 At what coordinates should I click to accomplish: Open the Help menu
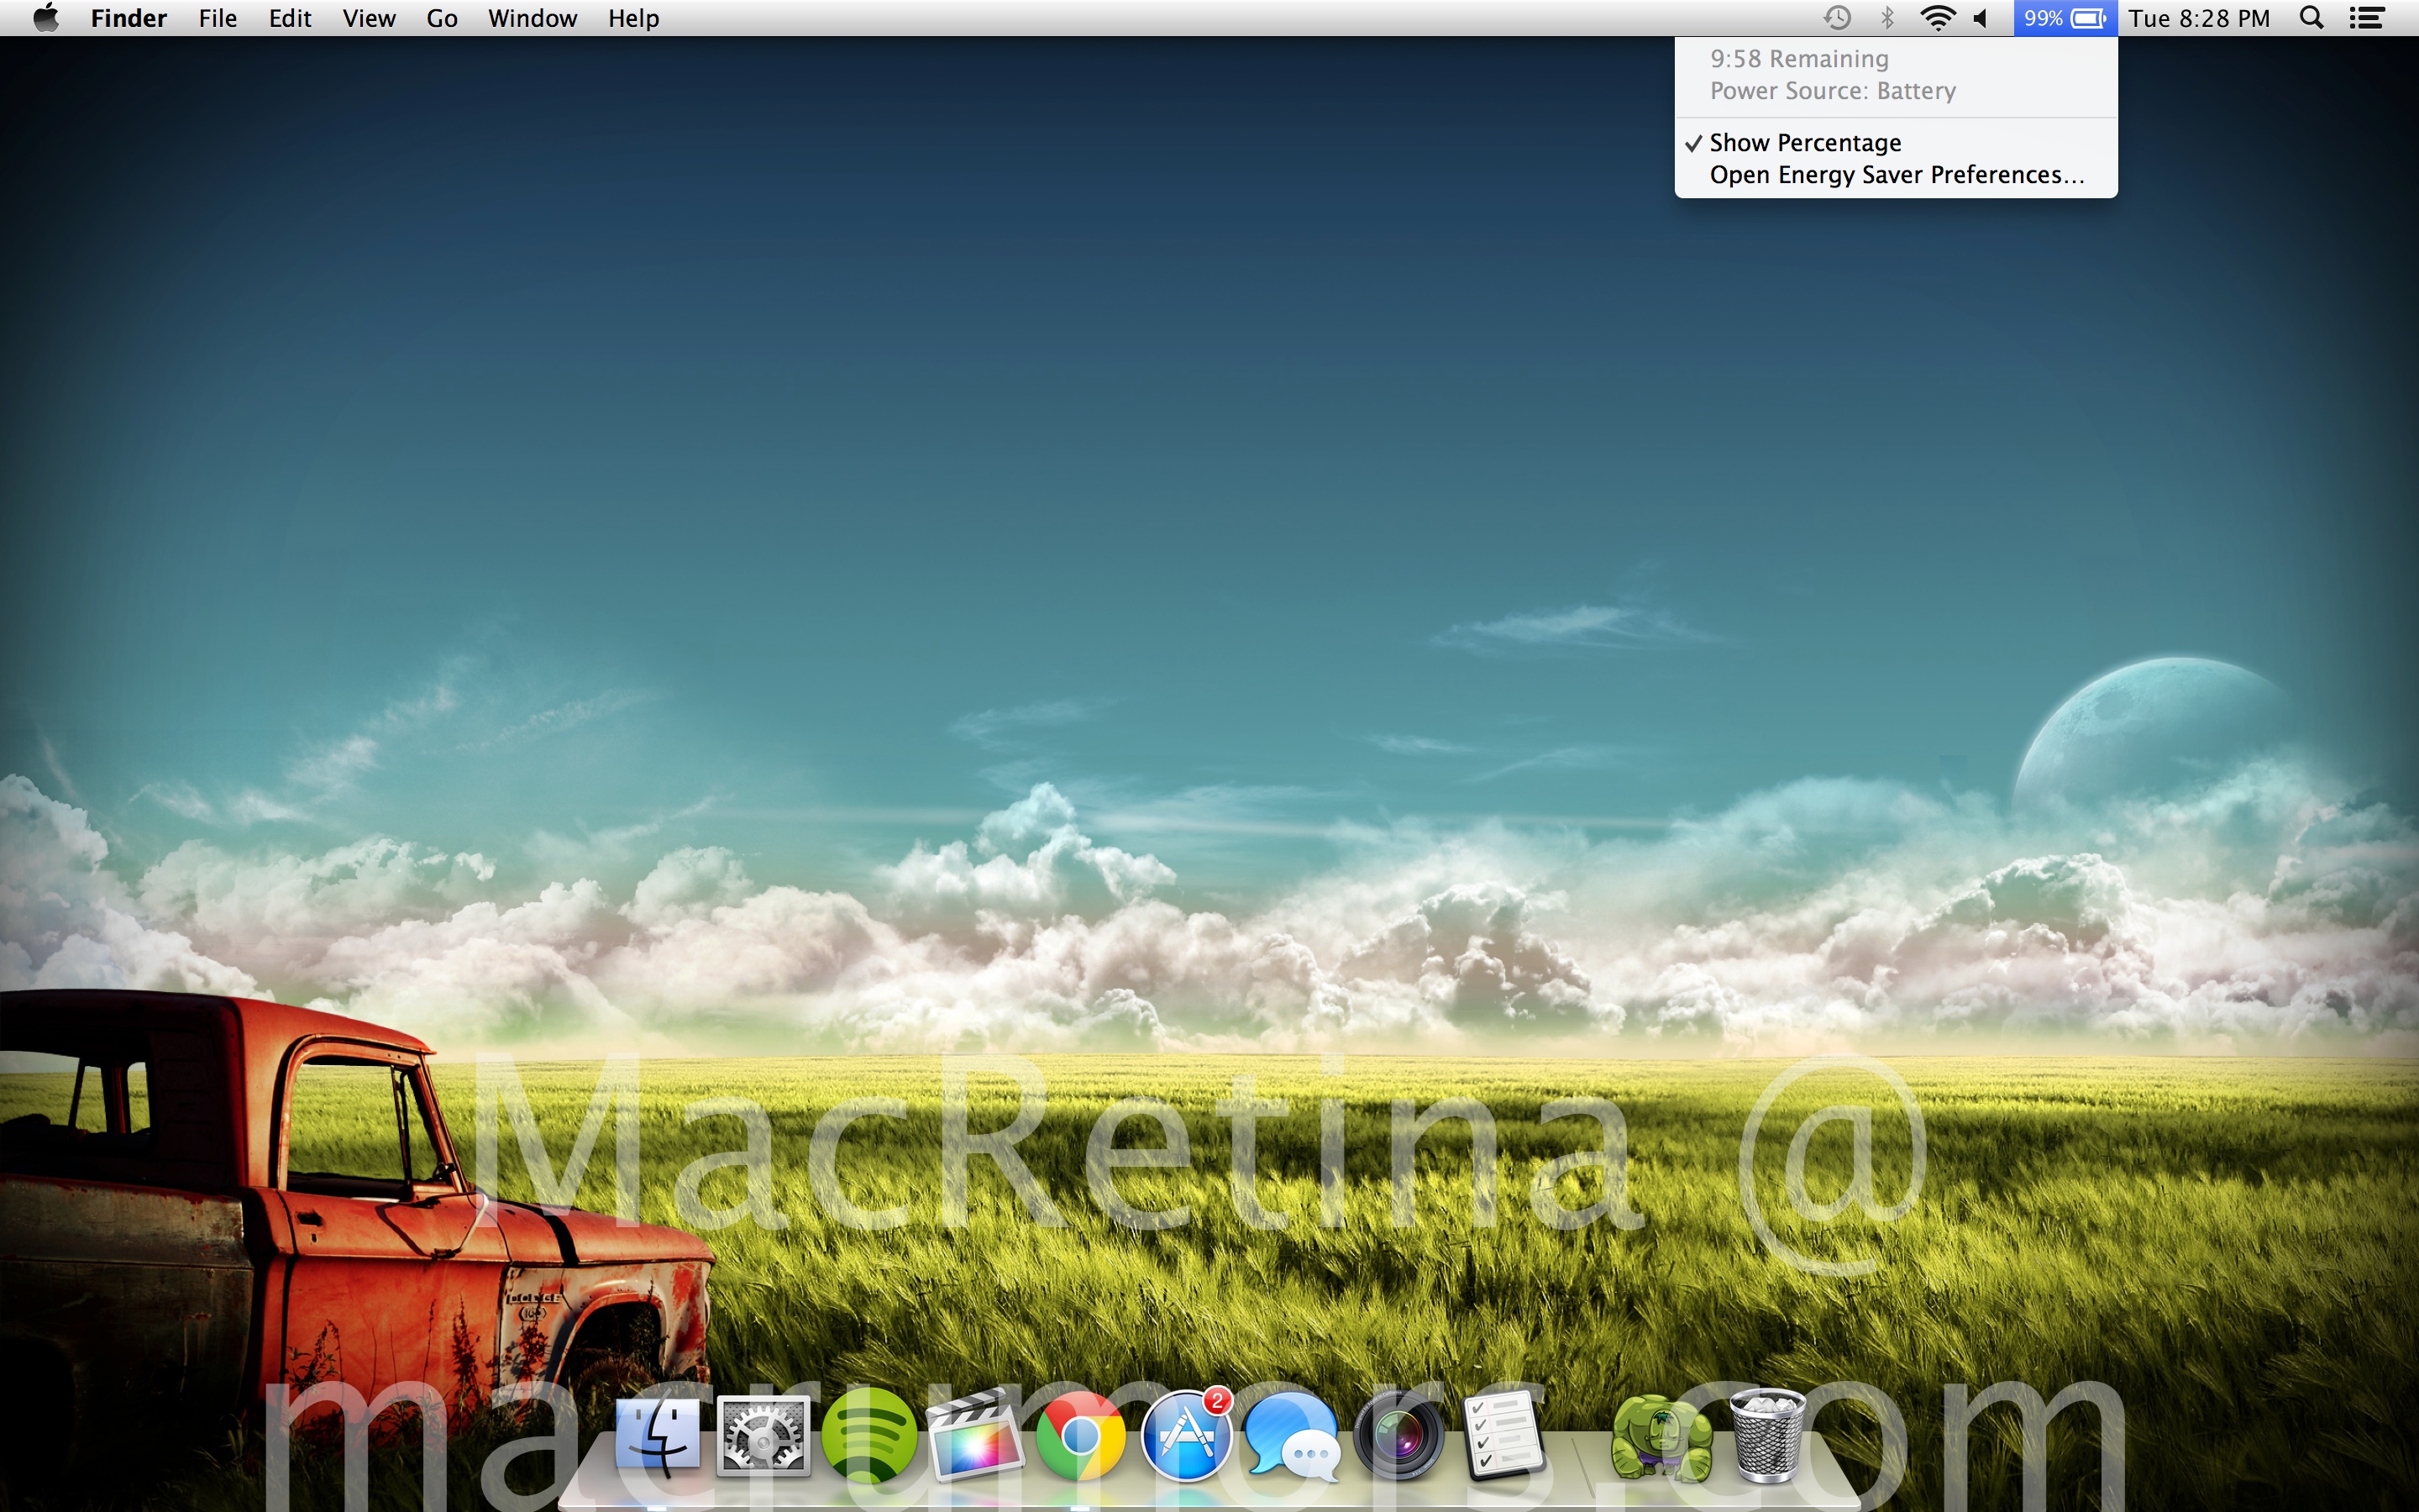click(x=634, y=18)
